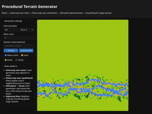Click the Procedural Terrain Generator title
The image size is (152, 114).
pos(30,6)
